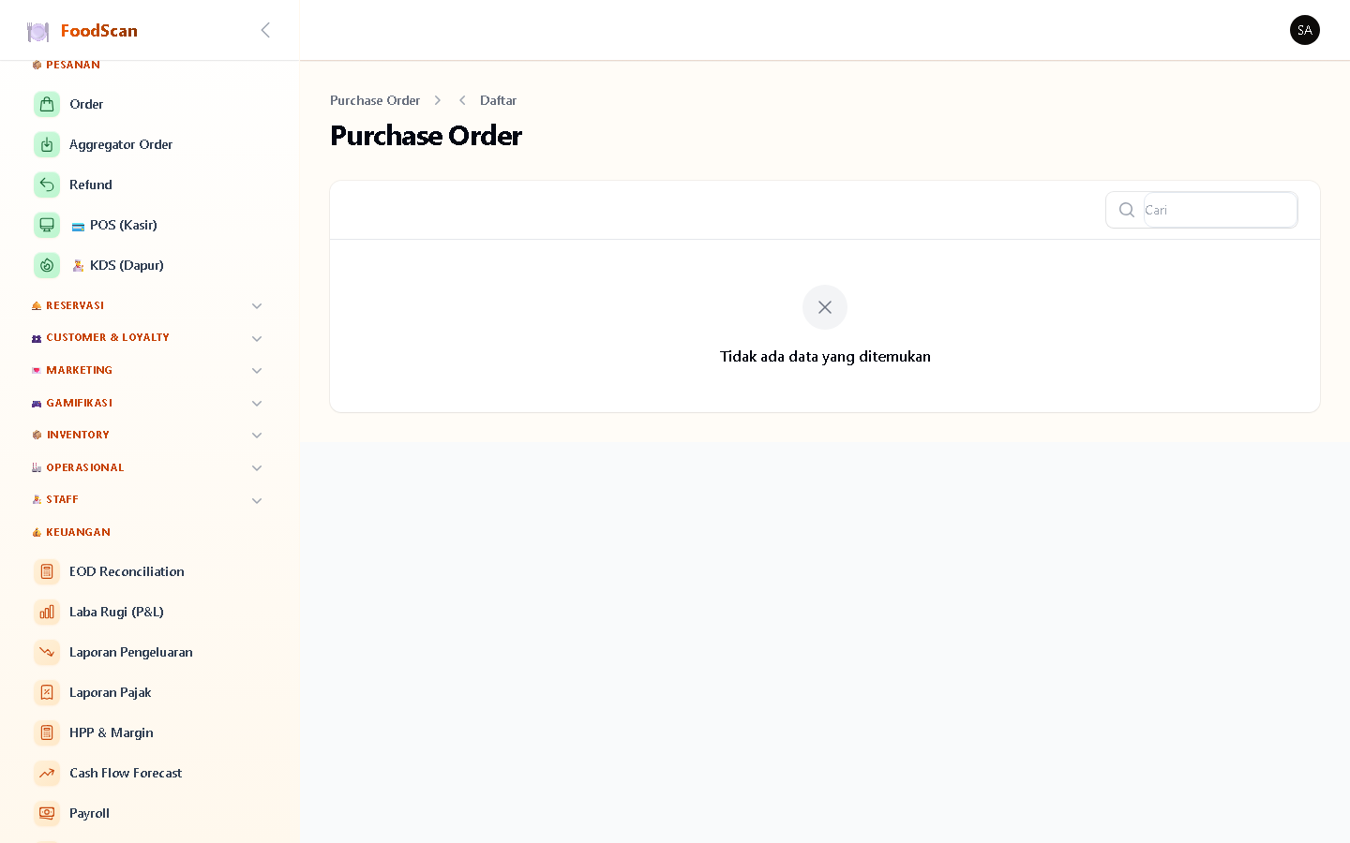Click the breadcrumb right chevron separator
This screenshot has width=1350, height=843.
[437, 100]
